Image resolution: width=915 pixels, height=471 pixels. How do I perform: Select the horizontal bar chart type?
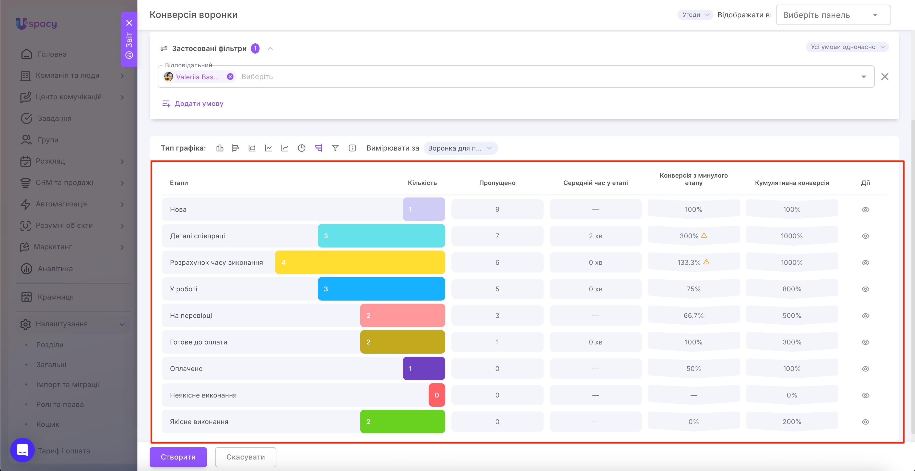(236, 148)
